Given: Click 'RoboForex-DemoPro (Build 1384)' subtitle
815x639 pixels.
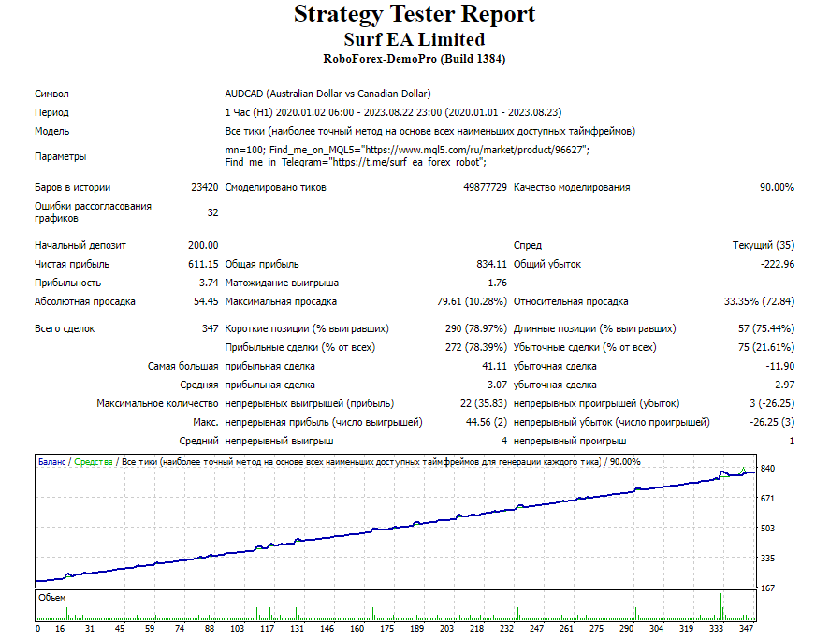Looking at the screenshot, I should pos(415,59).
